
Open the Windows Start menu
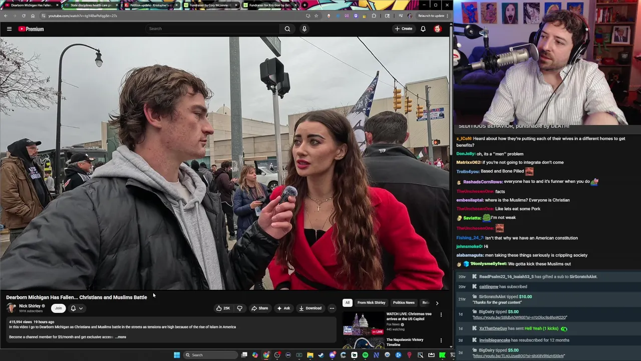[x=177, y=355]
